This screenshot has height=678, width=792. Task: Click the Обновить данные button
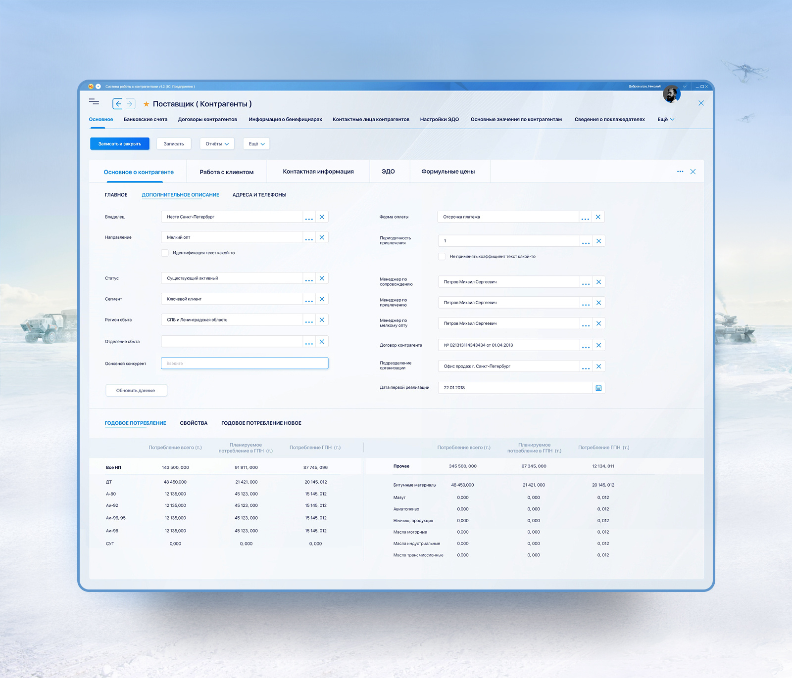(136, 391)
